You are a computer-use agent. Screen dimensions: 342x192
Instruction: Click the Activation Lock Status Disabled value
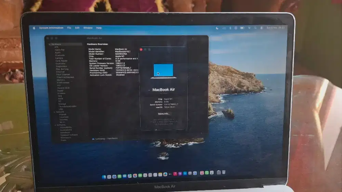(120, 75)
